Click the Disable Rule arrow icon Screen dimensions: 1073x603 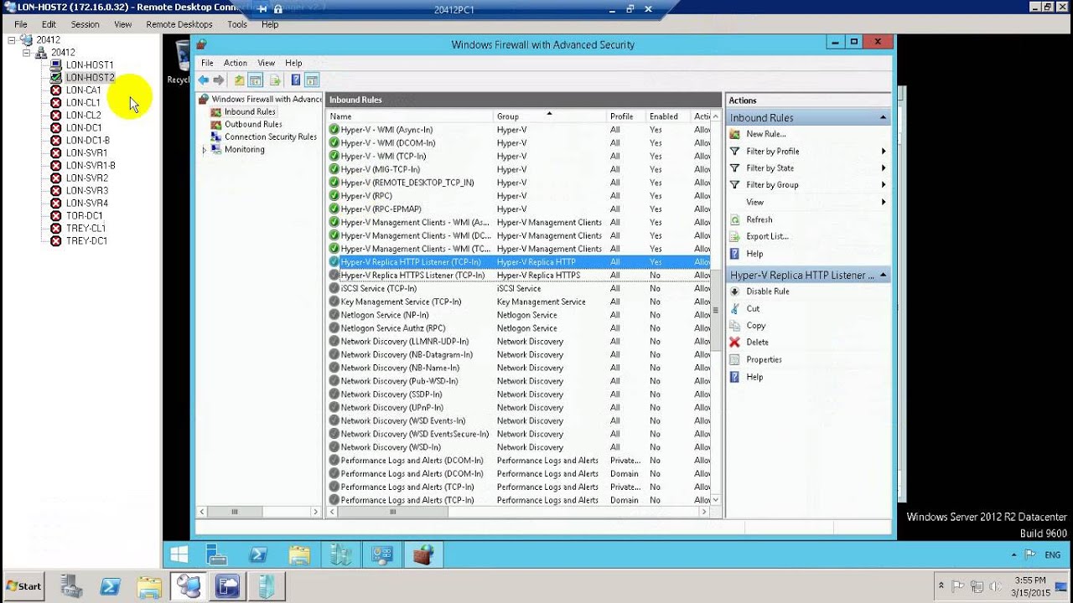tap(735, 291)
